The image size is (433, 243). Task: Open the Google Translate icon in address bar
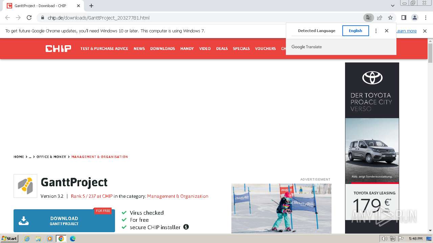click(368, 18)
